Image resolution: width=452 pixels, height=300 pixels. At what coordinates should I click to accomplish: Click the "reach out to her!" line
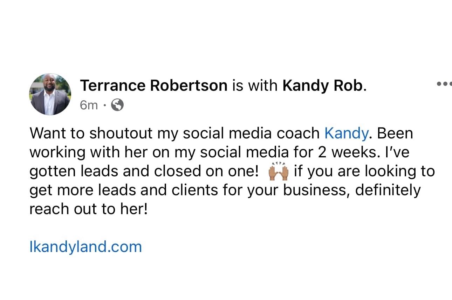coord(89,209)
